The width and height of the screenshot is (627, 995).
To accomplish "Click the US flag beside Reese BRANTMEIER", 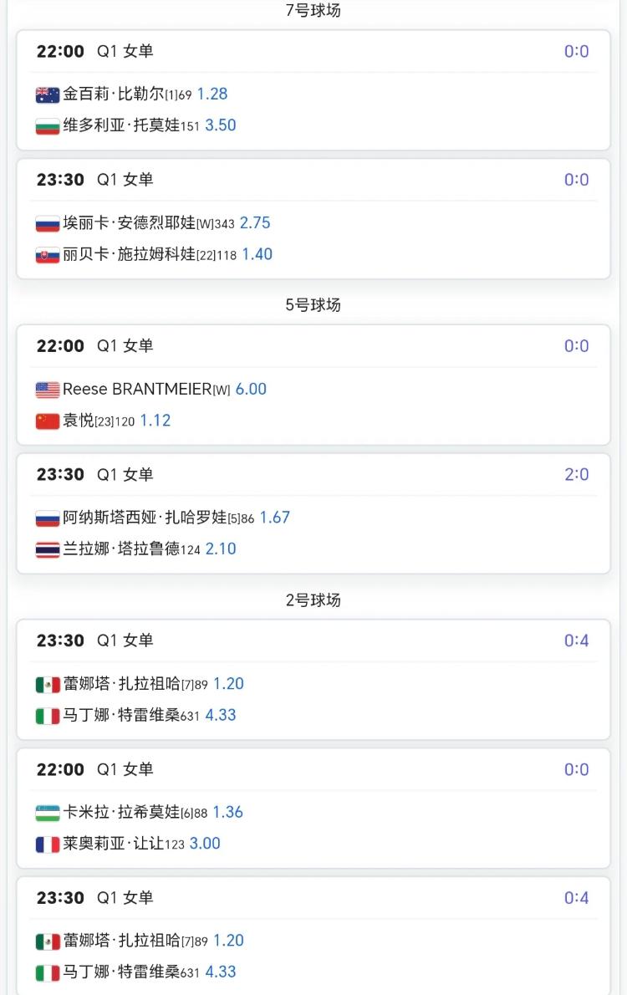I will point(48,390).
